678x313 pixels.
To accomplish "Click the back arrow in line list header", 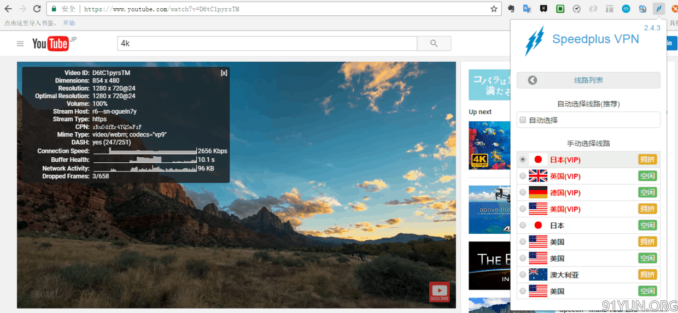I will [533, 80].
